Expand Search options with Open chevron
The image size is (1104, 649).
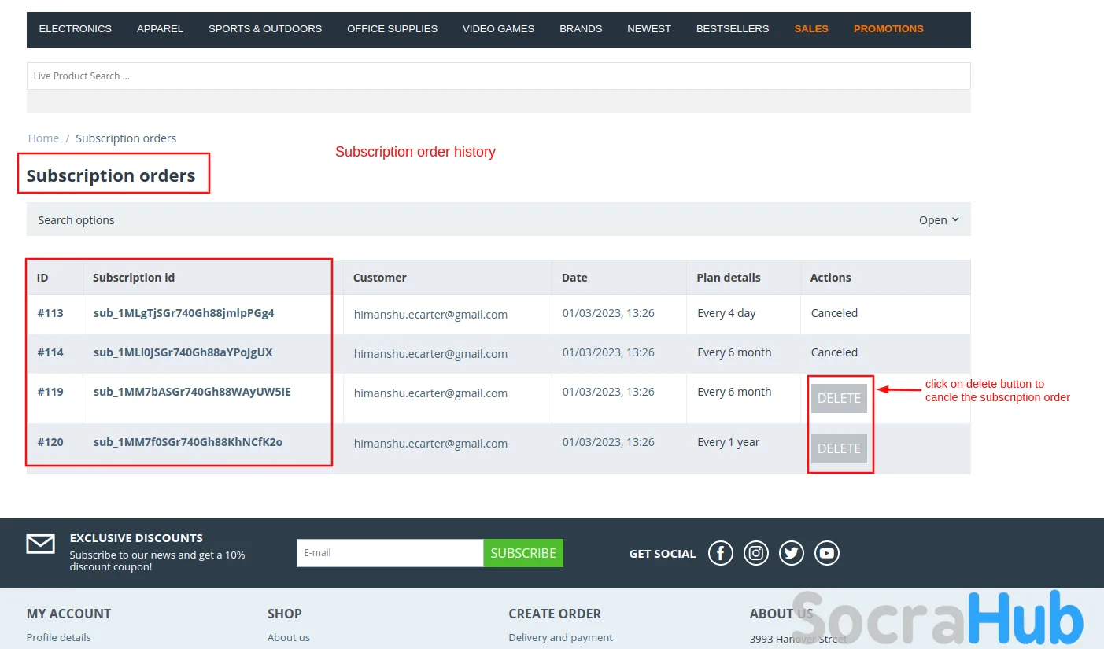click(939, 220)
